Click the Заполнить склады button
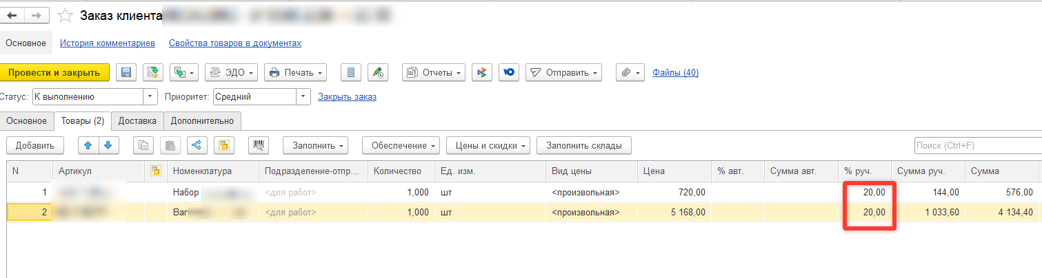The image size is (1042, 278). coord(584,145)
